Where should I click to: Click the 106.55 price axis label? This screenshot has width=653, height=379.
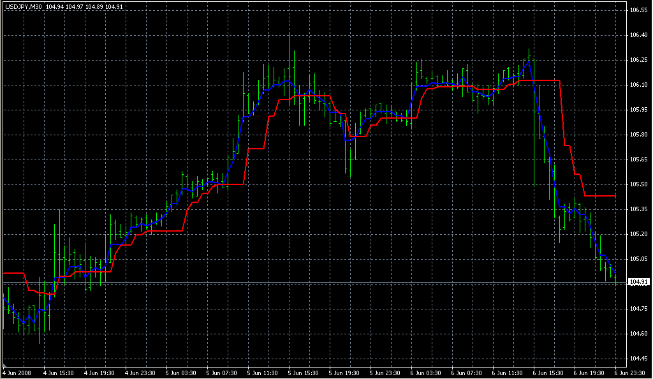click(x=638, y=11)
